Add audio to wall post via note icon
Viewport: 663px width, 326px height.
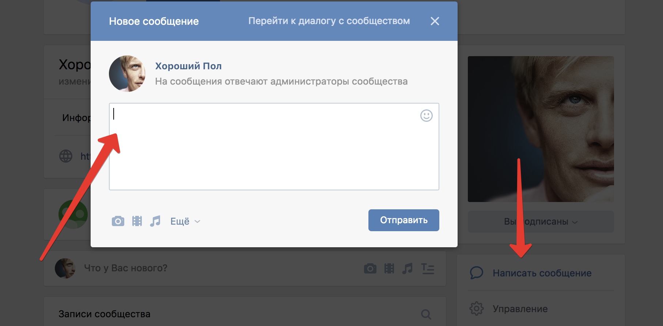click(408, 269)
